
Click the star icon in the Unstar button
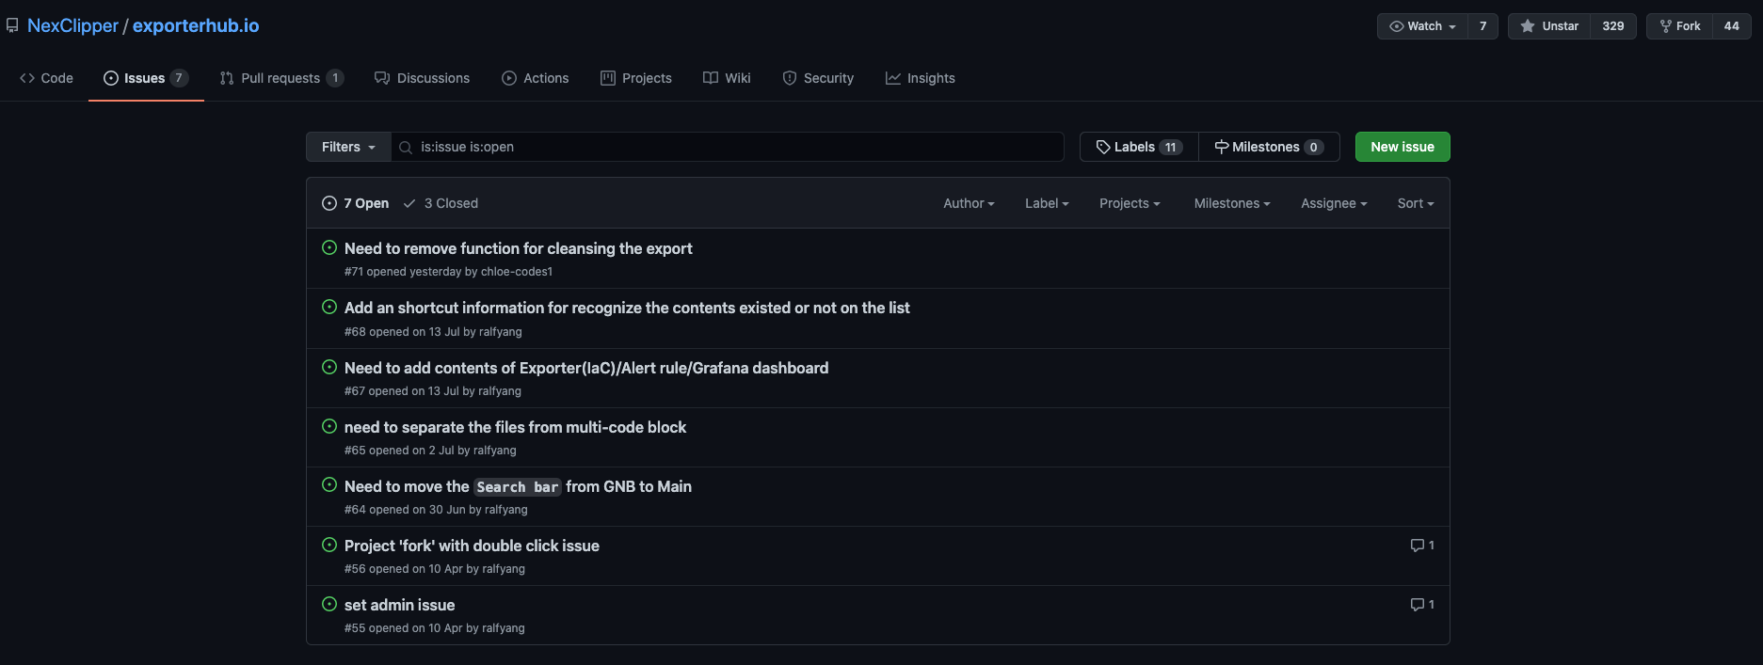1528,26
